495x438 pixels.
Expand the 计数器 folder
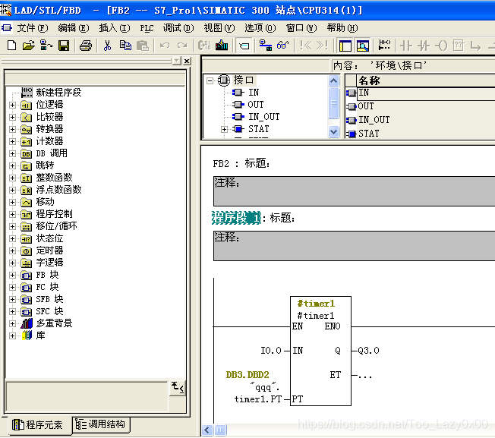pyautogui.click(x=12, y=142)
